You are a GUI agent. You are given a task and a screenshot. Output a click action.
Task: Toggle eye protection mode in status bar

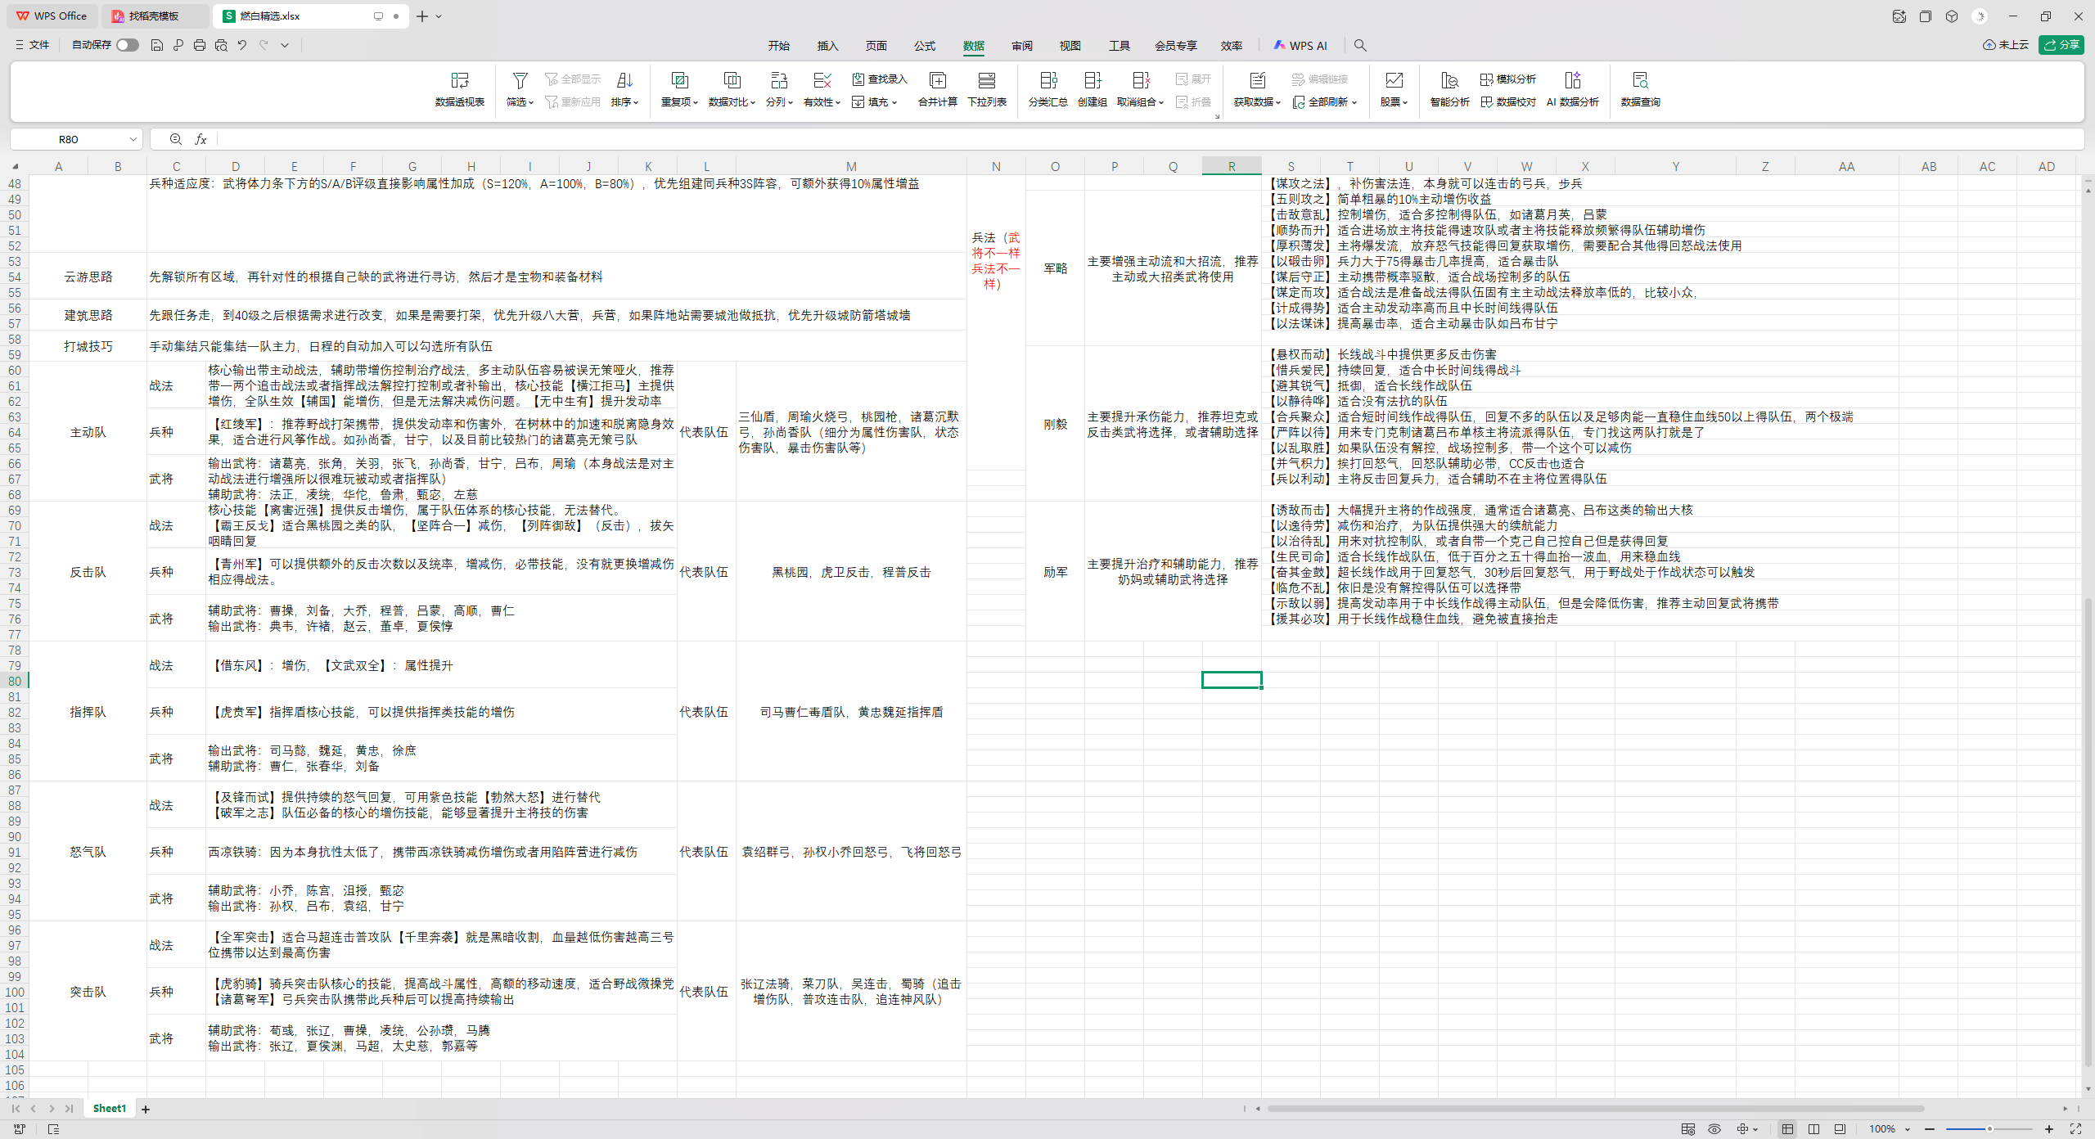pos(1714,1129)
